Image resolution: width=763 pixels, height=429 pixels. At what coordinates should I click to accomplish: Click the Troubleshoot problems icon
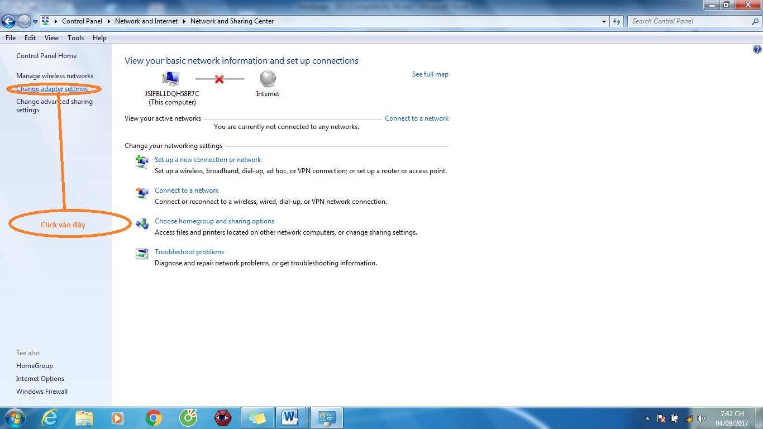(x=142, y=254)
